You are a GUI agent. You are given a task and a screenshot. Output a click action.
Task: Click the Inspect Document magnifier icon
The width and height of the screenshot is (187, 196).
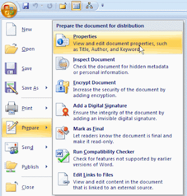[62, 63]
